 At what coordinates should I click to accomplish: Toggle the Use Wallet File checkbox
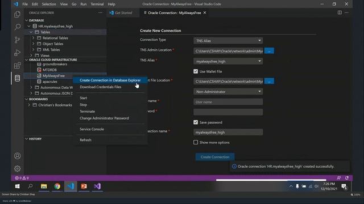[x=196, y=71]
